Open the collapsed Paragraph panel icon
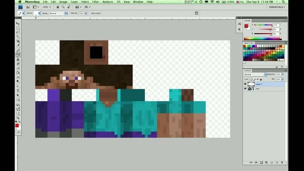Screen dimensions: 304x171 coord(239,29)
